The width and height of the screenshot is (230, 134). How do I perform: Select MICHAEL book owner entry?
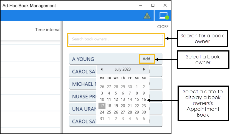83,84
